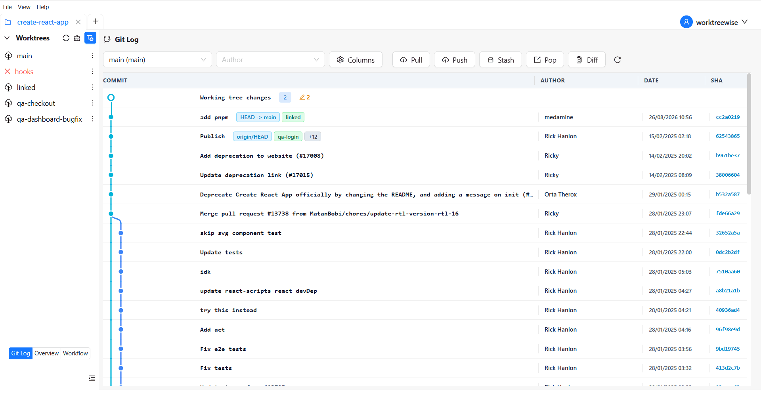761x393 pixels.
Task: Click the prune worktrees broom icon
Action: [77, 38]
